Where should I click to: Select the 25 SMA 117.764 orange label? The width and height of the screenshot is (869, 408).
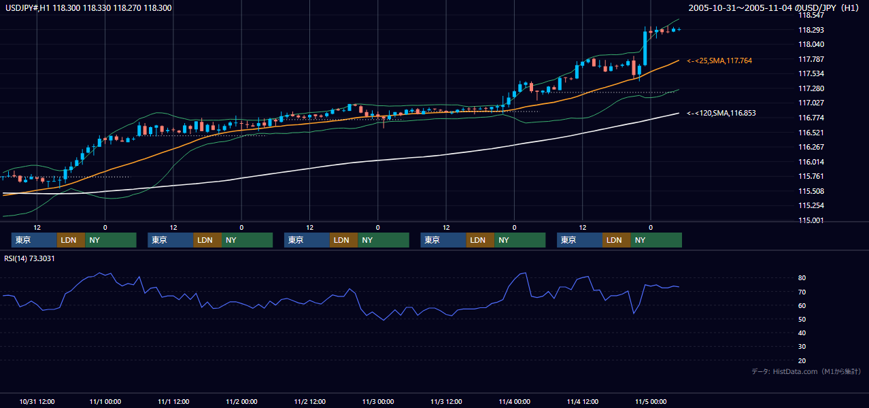[x=719, y=61]
